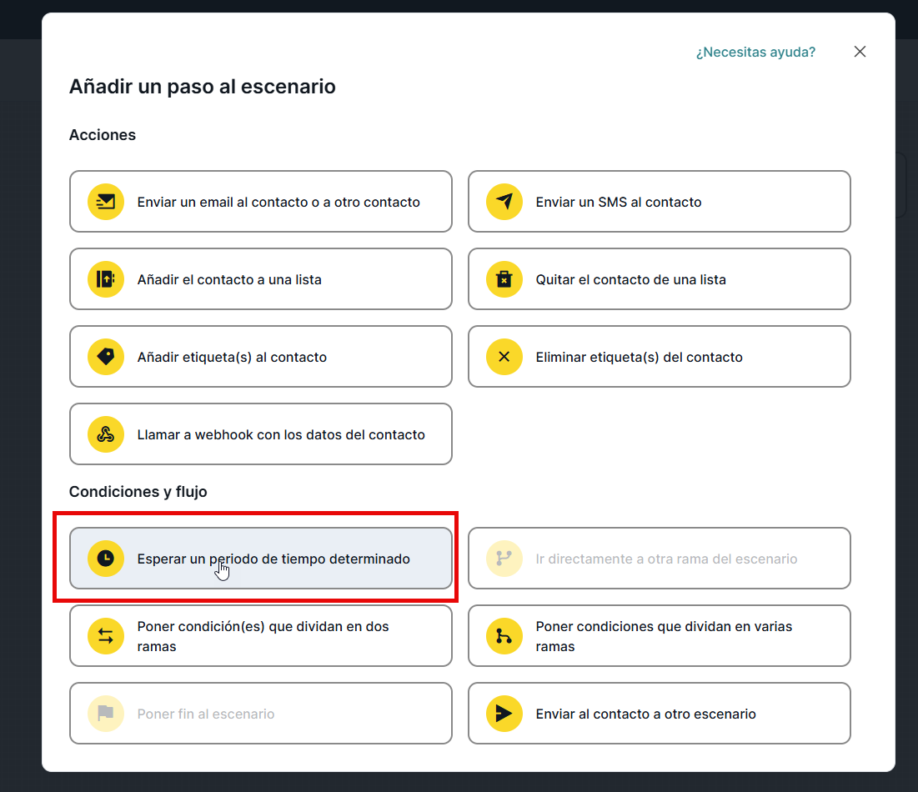This screenshot has width=918, height=792.
Task: Click the webhook icon for Llamar a webhook
Action: pos(105,434)
